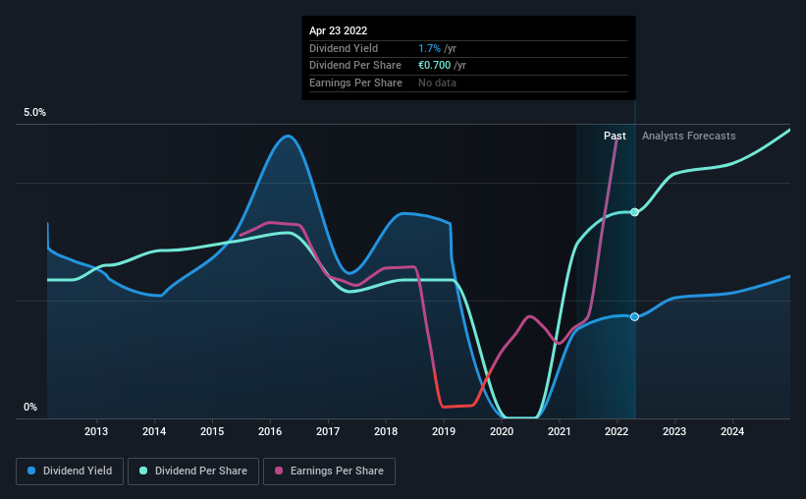Click the 2024 x-axis label

(732, 431)
